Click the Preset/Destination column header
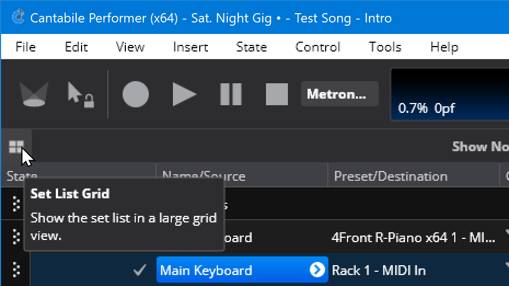Image resolution: width=509 pixels, height=286 pixels. point(414,175)
